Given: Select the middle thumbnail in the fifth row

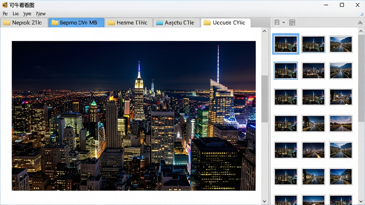Looking at the screenshot, I should click(x=313, y=150).
